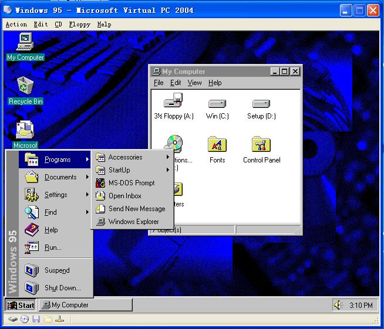The image size is (384, 329).
Task: Choose Run... in the Start menu
Action: [56, 247]
